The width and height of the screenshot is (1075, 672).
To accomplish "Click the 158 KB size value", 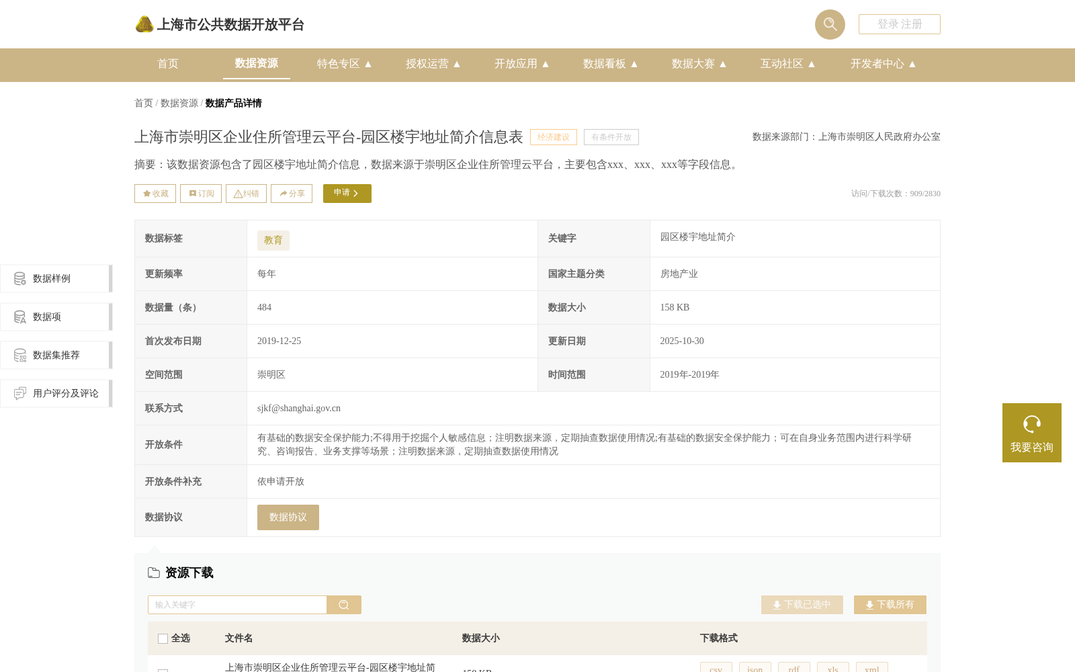I will pos(675,308).
